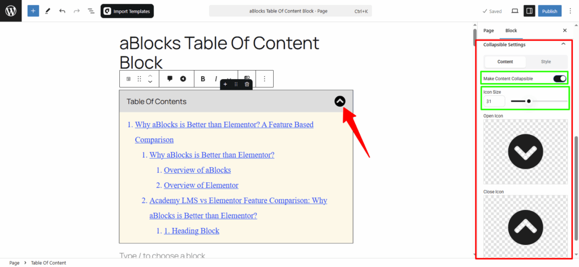
Task: Toggle italic formatting
Action: click(x=215, y=79)
